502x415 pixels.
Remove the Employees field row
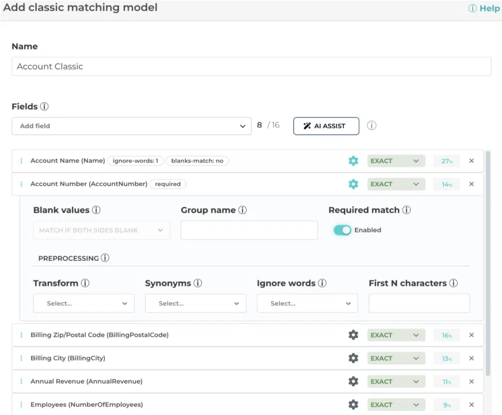(x=472, y=405)
